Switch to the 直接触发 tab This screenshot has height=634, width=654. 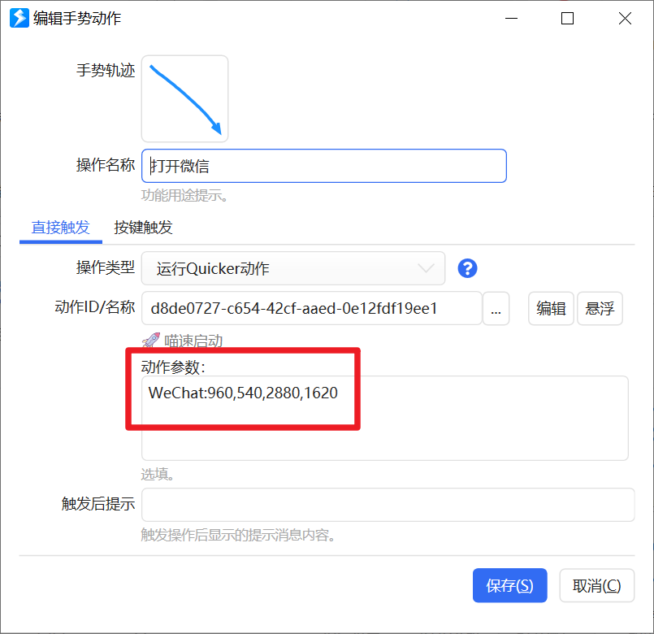(x=60, y=228)
